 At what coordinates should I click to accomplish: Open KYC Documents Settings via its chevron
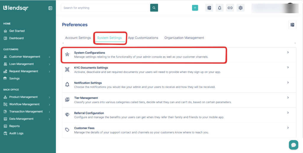288,67
